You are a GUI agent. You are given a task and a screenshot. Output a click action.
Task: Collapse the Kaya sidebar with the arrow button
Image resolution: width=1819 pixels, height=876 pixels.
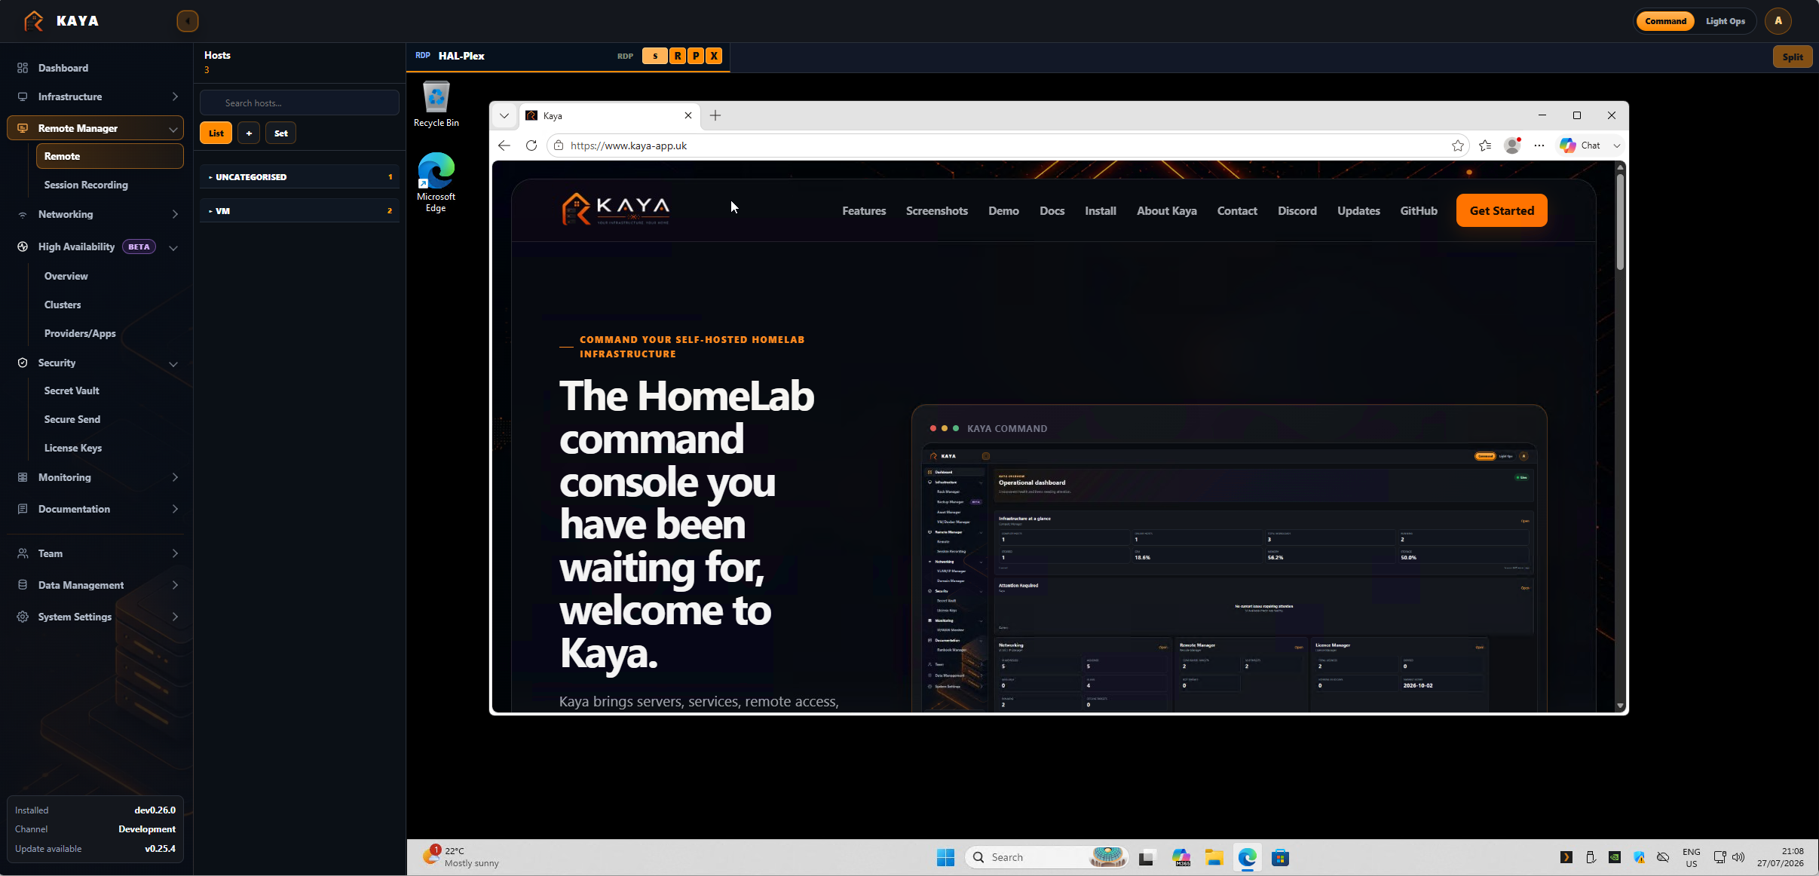(187, 21)
